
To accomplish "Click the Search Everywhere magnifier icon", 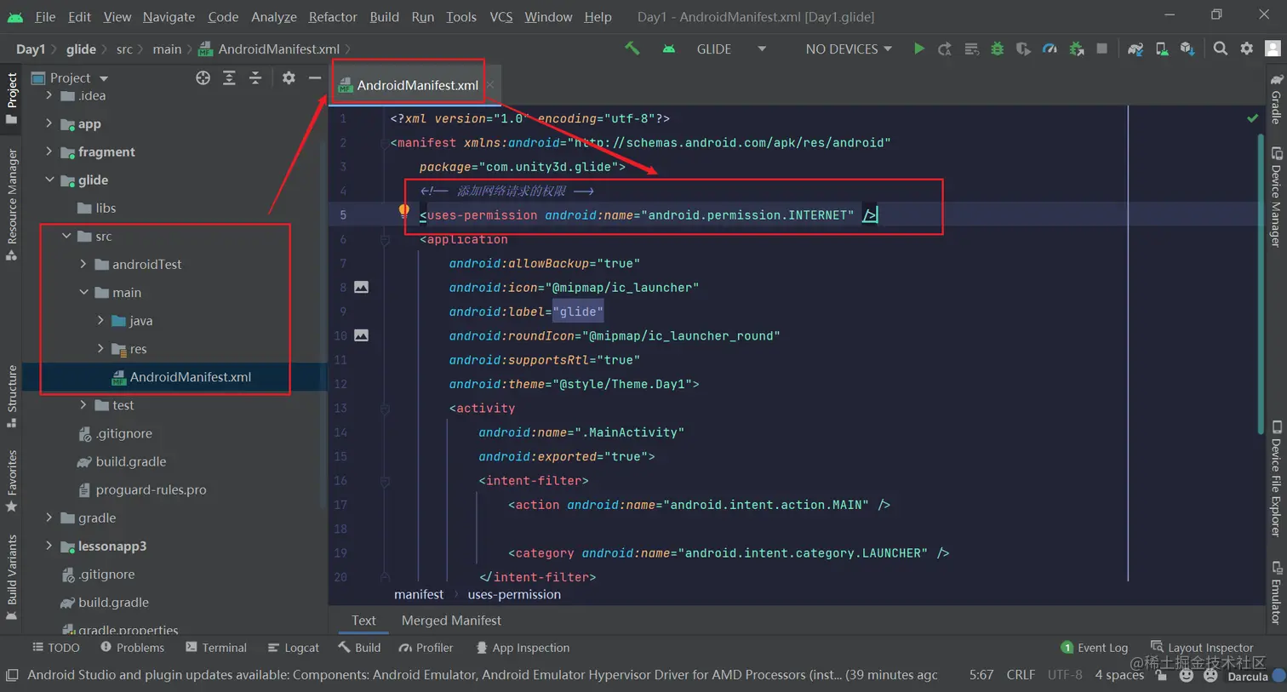I will point(1221,49).
